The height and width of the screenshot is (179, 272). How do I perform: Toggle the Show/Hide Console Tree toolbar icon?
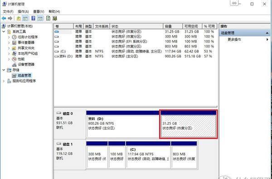(x=25, y=18)
